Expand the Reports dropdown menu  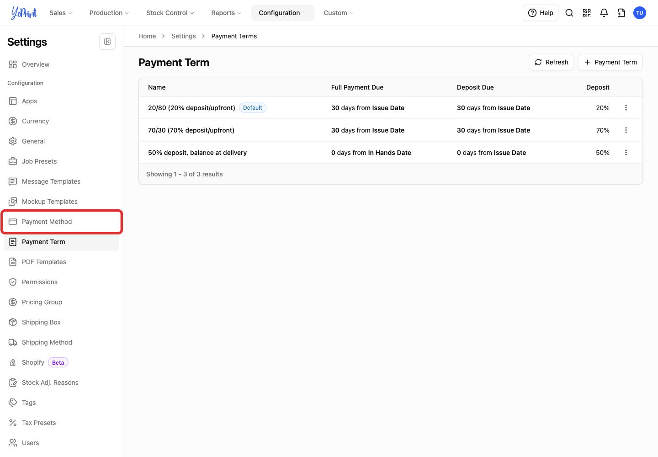pos(226,13)
